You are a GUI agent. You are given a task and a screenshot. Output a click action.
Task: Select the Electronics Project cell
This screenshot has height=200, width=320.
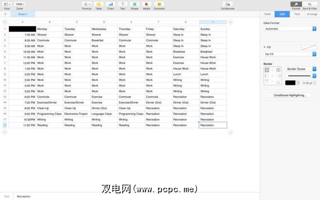point(76,114)
